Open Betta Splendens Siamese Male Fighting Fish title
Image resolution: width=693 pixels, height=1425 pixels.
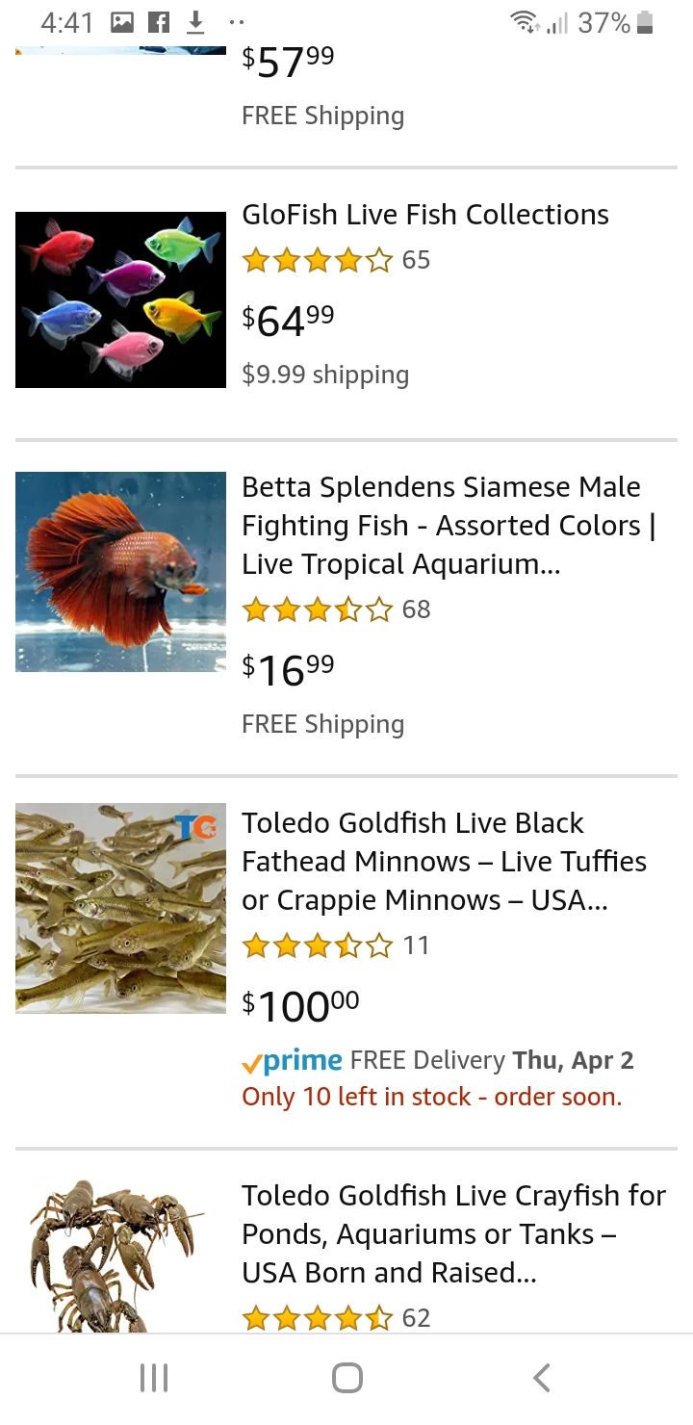449,526
